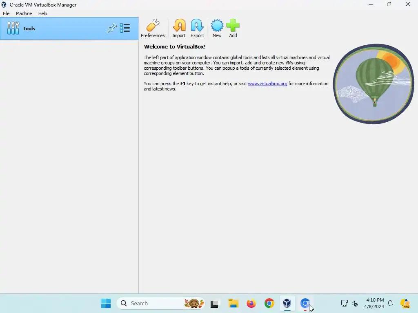Click the taskbar Search box
The width and height of the screenshot is (418, 313).
161,303
